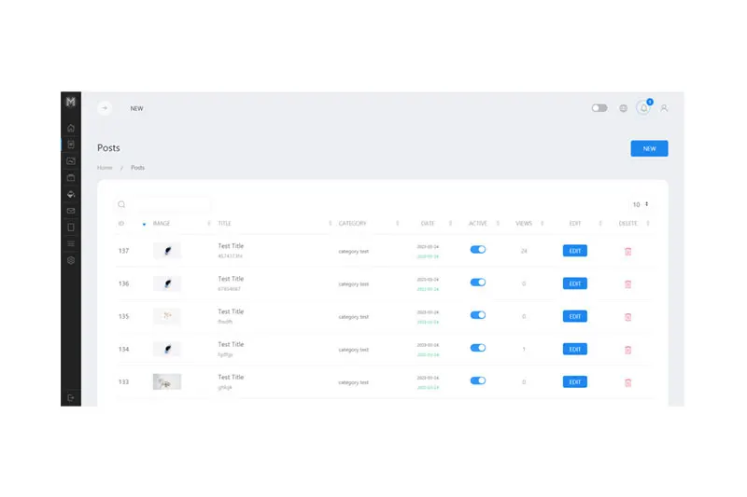Open the gallery image icon in sidebar
Viewport: 747px width, 497px height.
[x=71, y=160]
